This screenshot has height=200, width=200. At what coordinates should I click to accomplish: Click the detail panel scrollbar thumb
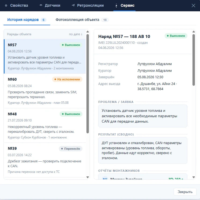[x=194, y=60]
